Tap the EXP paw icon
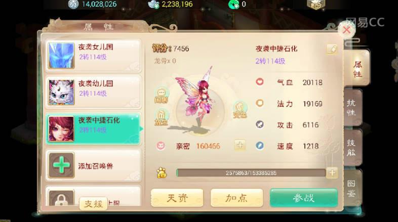The image size is (398, 222). pyautogui.click(x=162, y=172)
